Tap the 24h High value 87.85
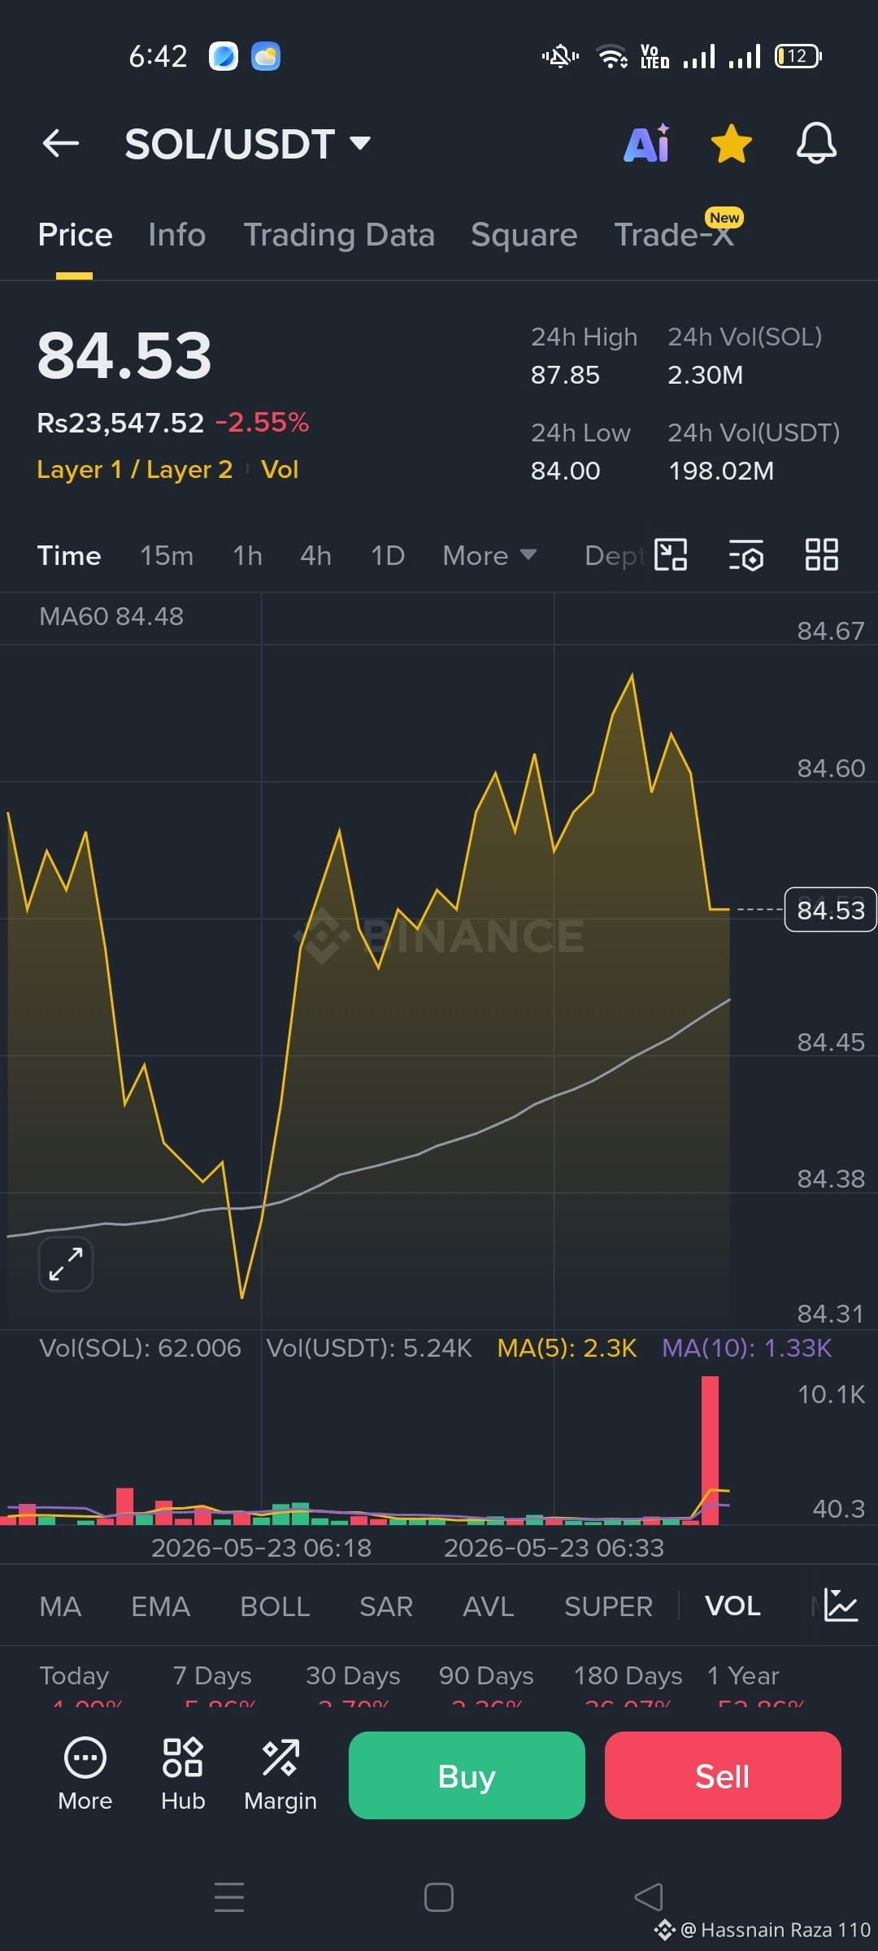 [x=565, y=375]
